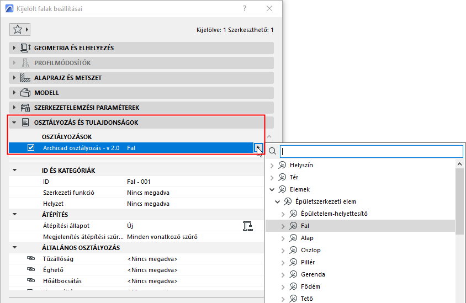
Task: Click the classification icon next to Fal
Action: (x=293, y=226)
